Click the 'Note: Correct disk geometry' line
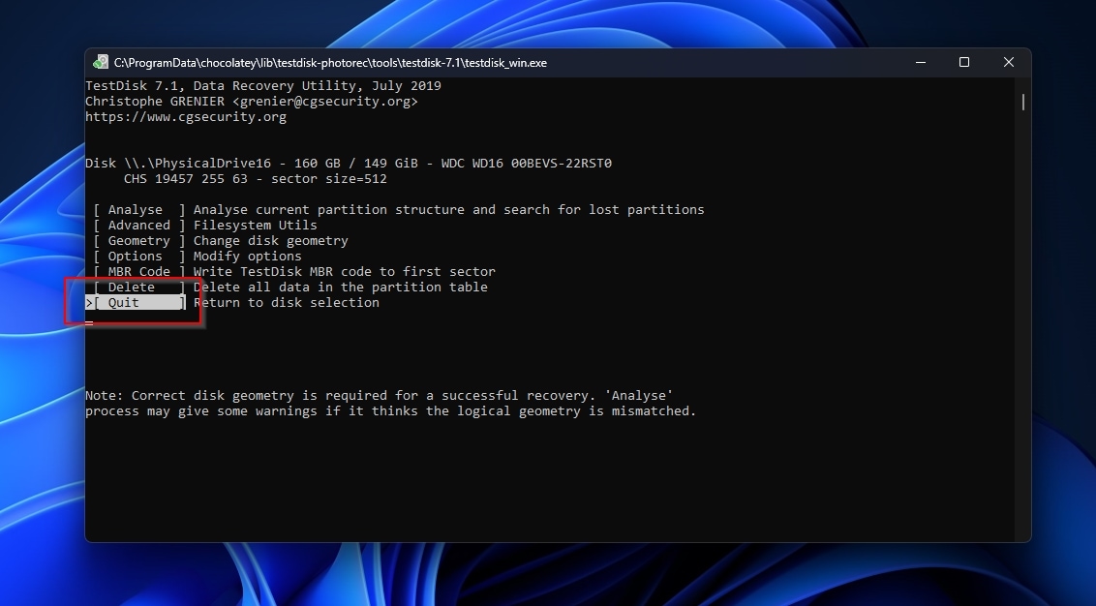Viewport: 1096px width, 606px height. [x=379, y=396]
